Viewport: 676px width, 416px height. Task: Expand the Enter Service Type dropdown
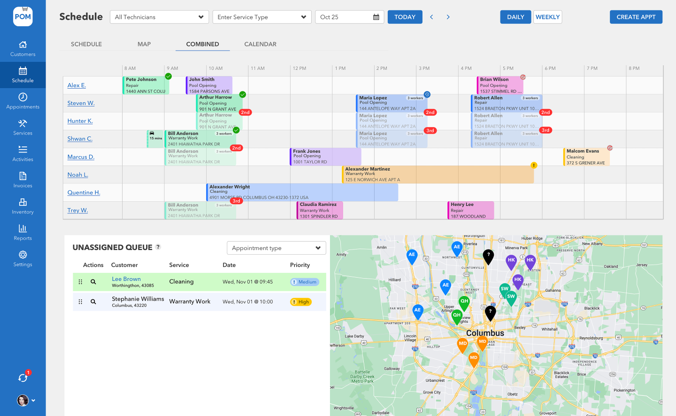point(261,17)
